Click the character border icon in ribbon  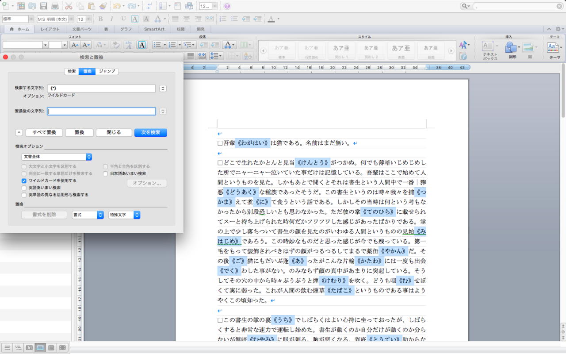[141, 45]
